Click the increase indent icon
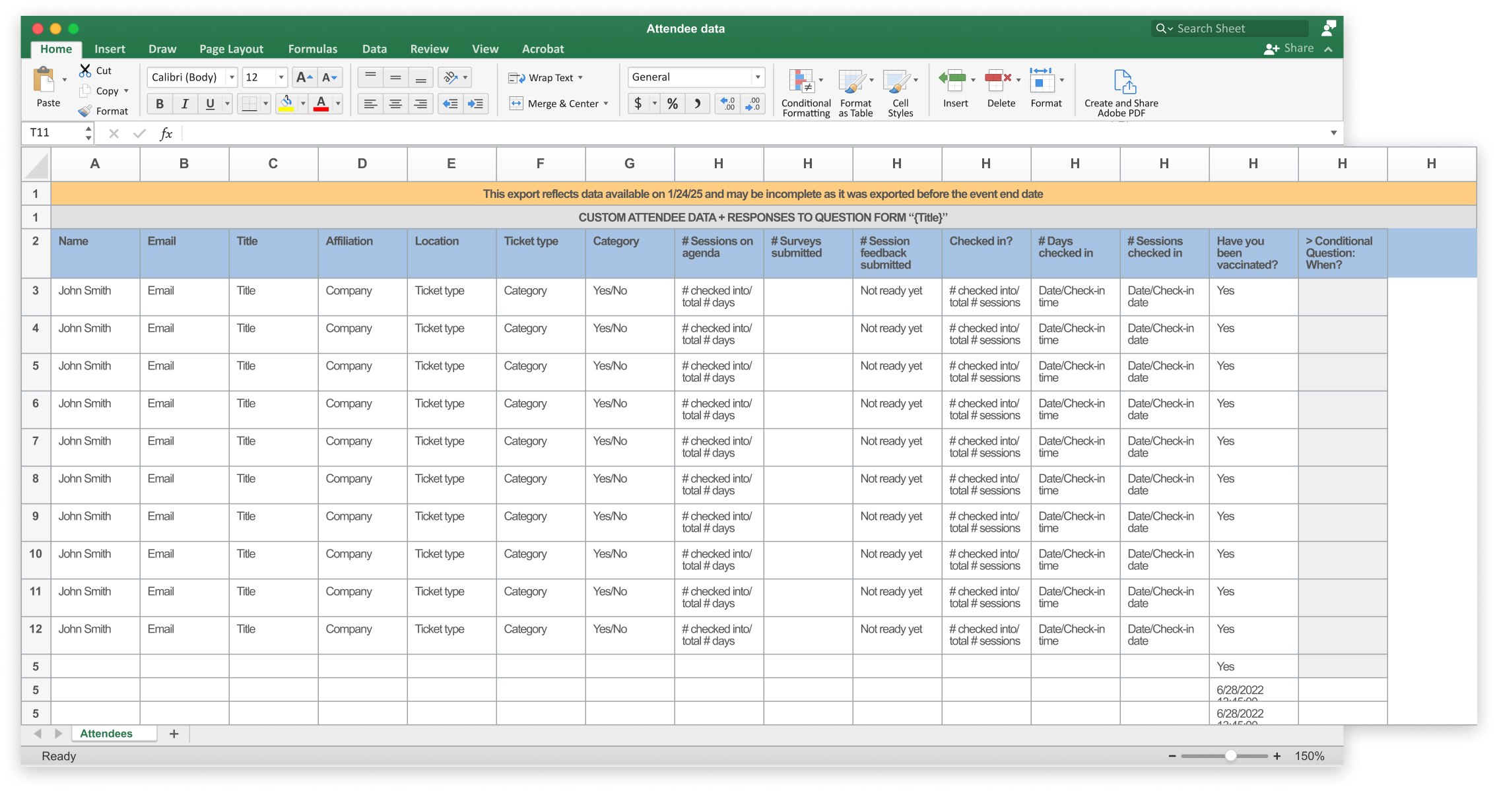The image size is (1497, 791). (475, 104)
